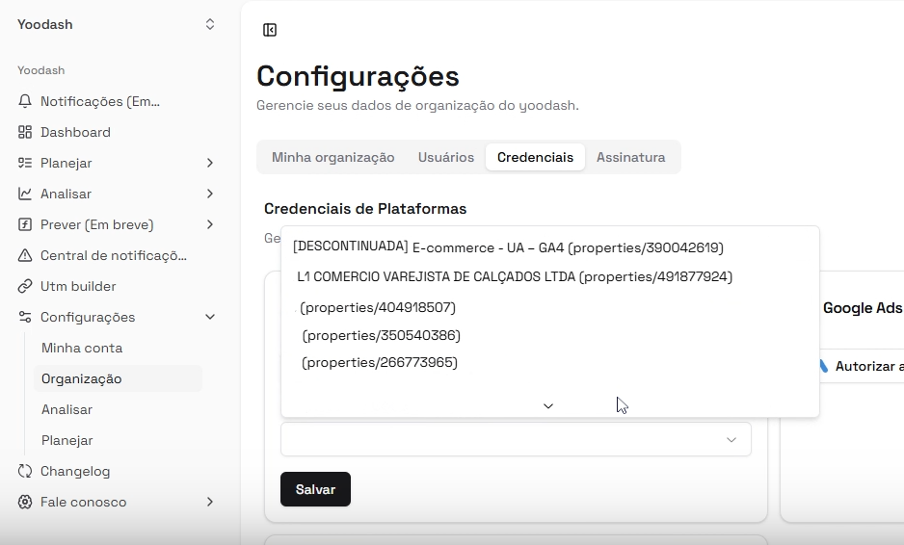
Task: Switch to Usuários tab
Action: 446,157
